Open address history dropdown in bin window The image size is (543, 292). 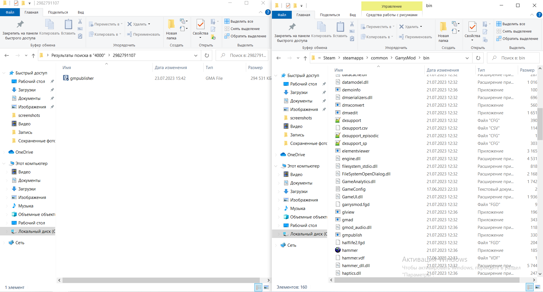coord(467,58)
